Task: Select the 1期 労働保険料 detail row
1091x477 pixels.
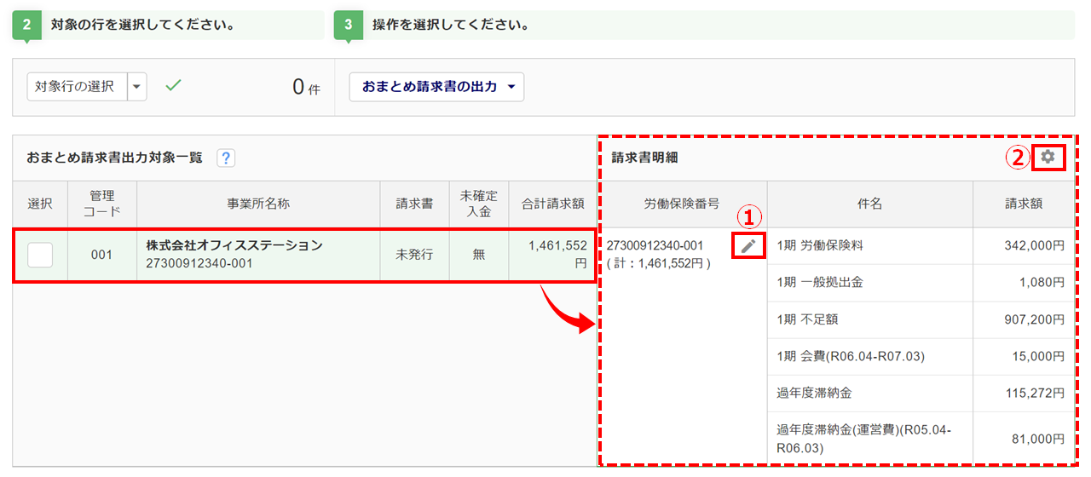Action: coord(869,245)
